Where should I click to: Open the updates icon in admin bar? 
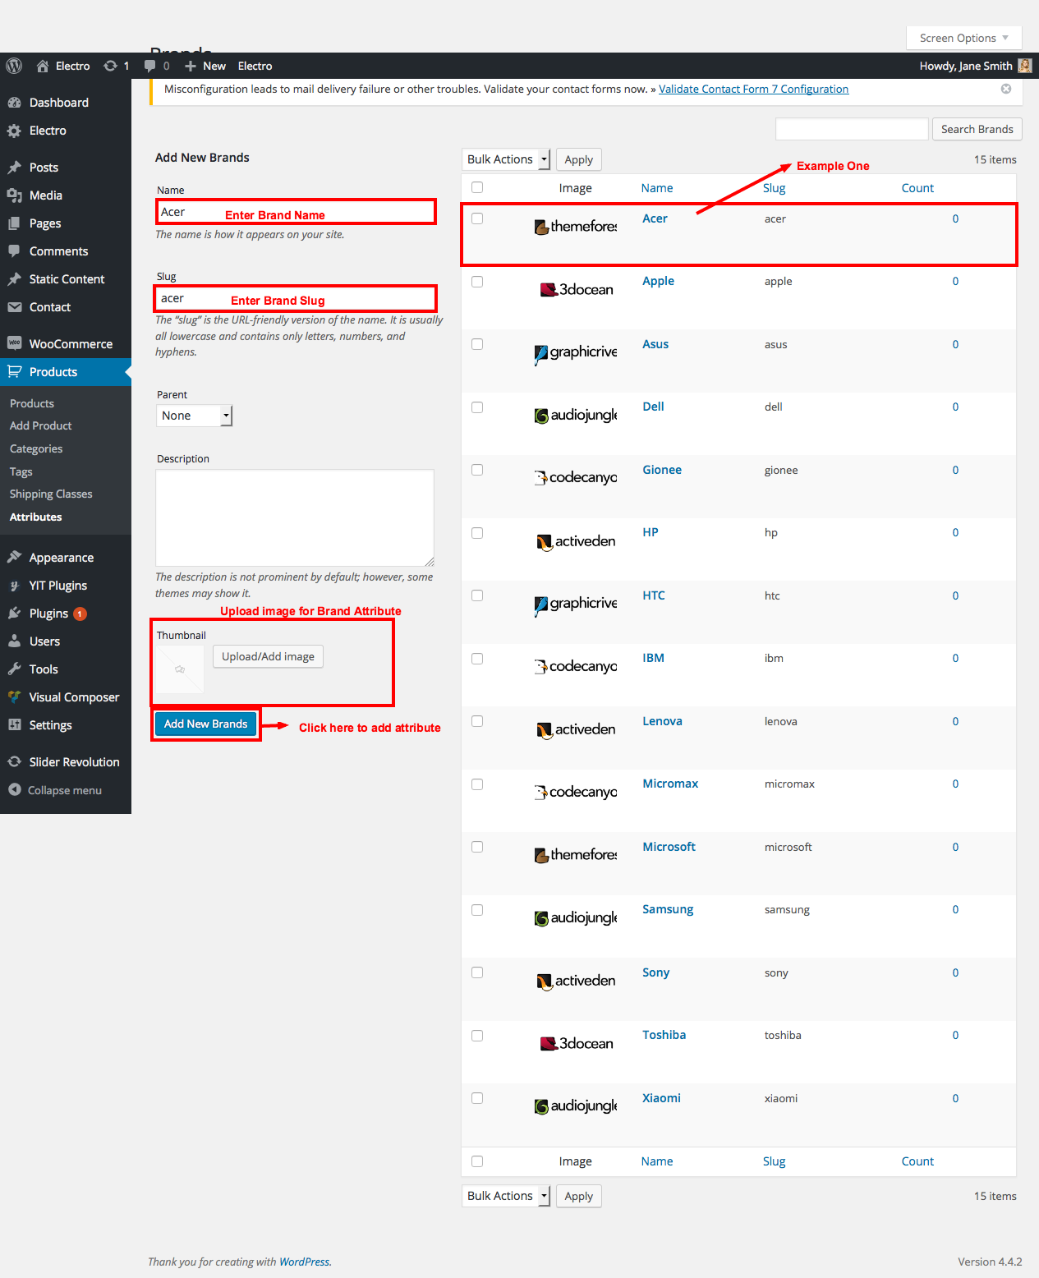pyautogui.click(x=110, y=66)
